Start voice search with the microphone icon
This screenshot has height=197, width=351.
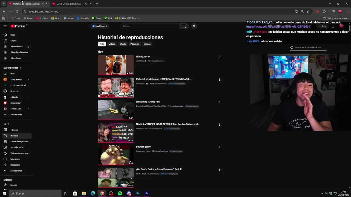[194, 26]
